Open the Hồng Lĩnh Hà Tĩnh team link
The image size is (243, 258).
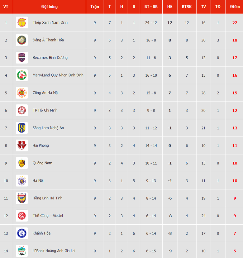point(47,198)
